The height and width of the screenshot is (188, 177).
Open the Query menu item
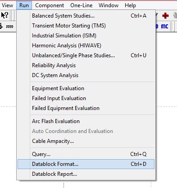86,154
